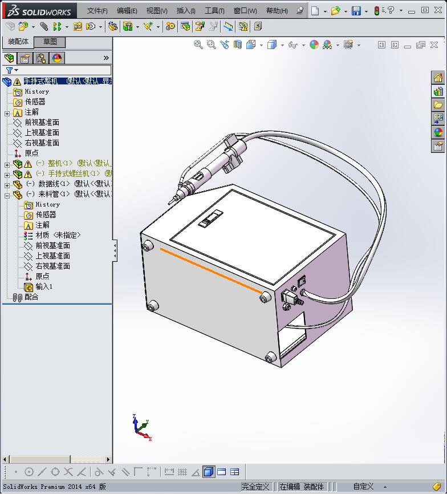
Task: Expand the manager tabs chevron (»)
Action: [x=106, y=58]
